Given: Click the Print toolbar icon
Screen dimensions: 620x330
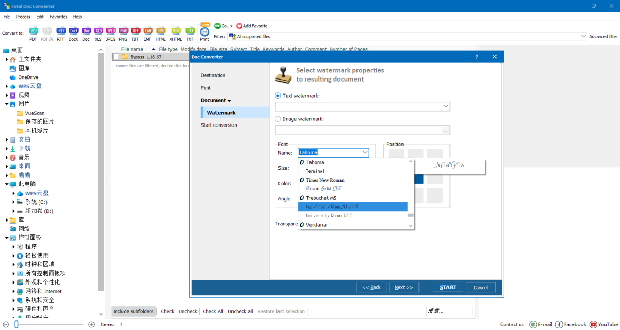Looking at the screenshot, I should [205, 33].
